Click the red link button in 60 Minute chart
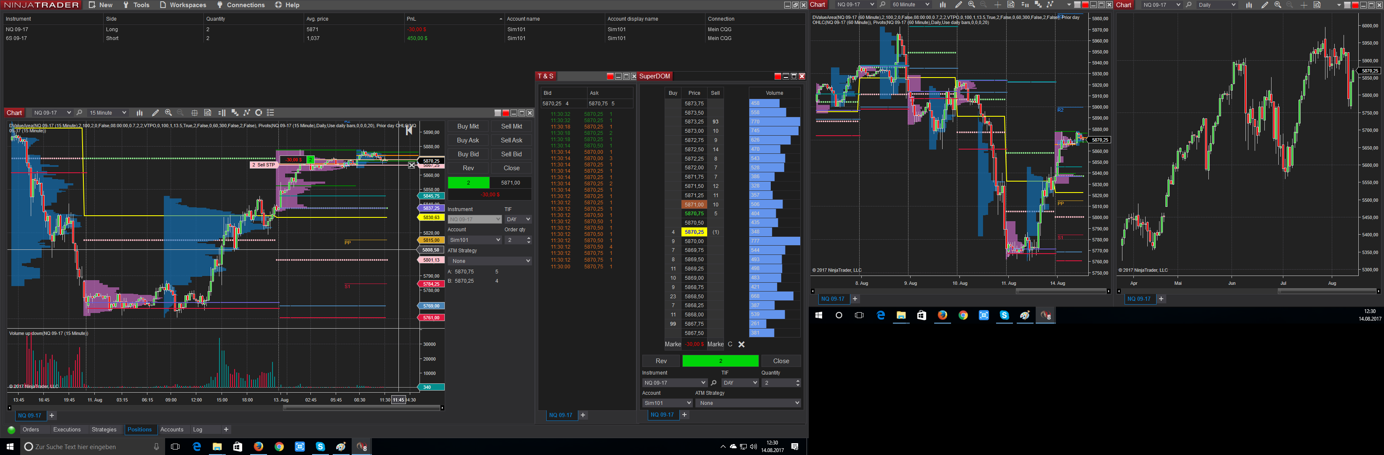 tap(1085, 5)
